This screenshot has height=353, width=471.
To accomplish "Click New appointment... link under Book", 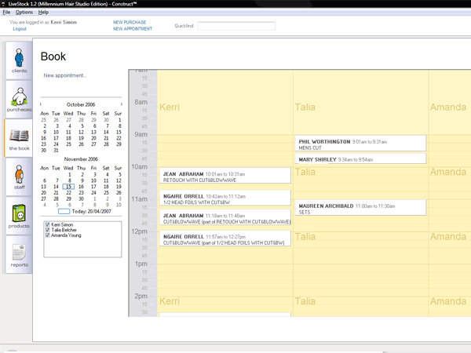I will (65, 75).
